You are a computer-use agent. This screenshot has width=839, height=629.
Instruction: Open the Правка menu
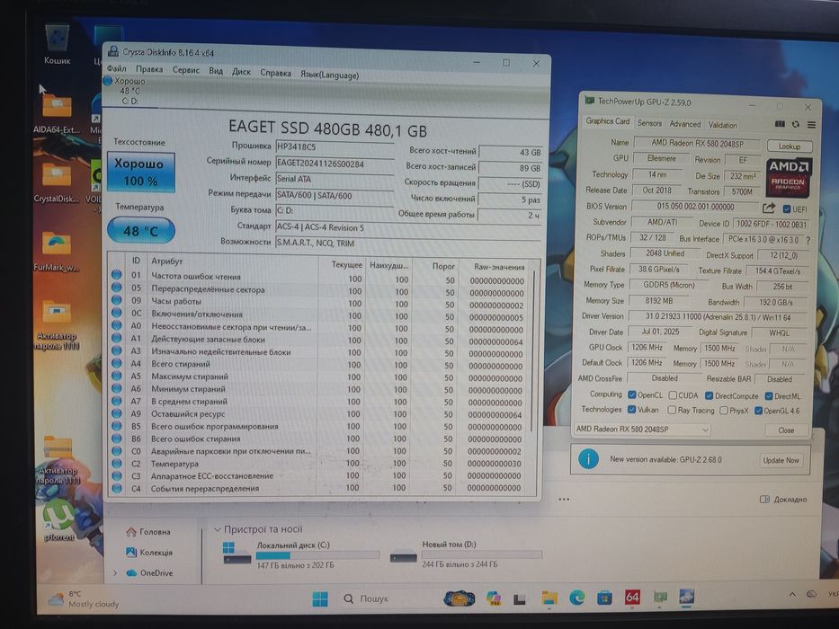point(149,69)
